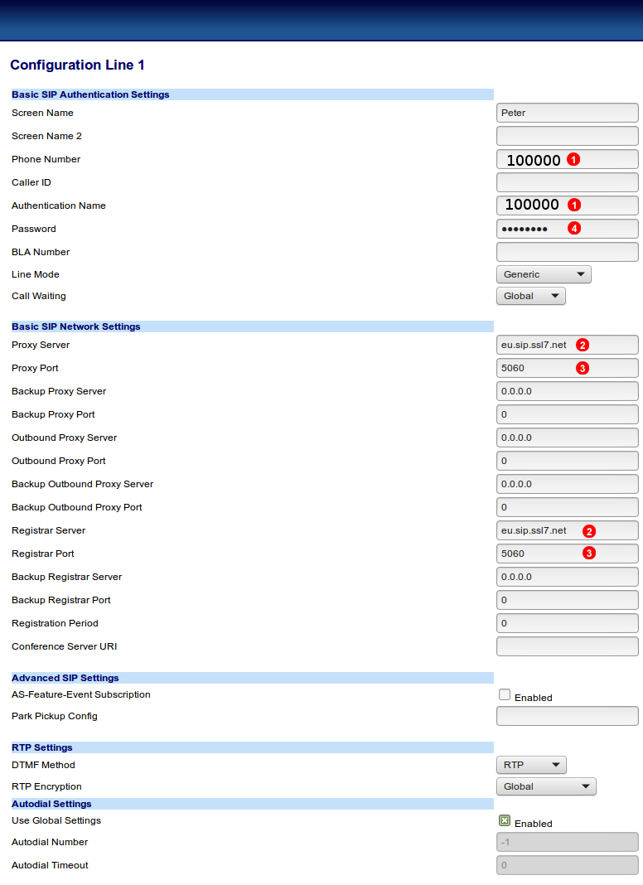Open the Call Waiting dropdown
Viewport: 643px width, 885px height.
tap(530, 296)
